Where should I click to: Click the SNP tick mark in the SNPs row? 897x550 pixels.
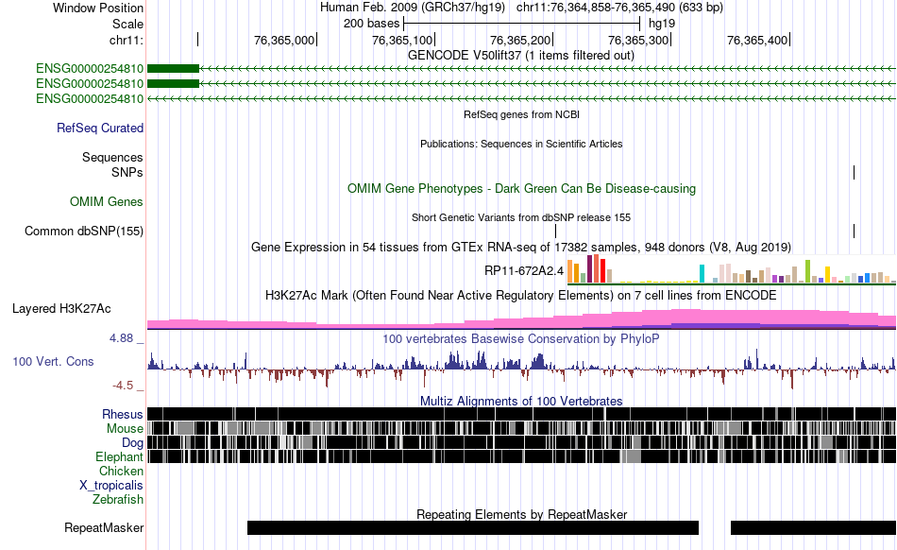(854, 172)
